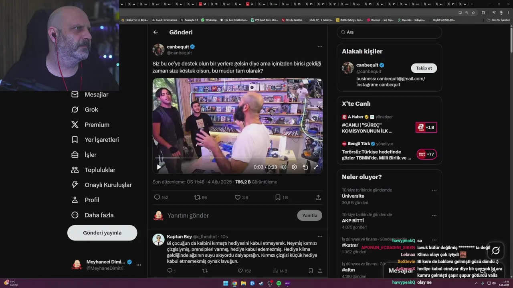Seek on the video progress bar
Image resolution: width=513 pixels, height=288 pixels.
[237, 158]
